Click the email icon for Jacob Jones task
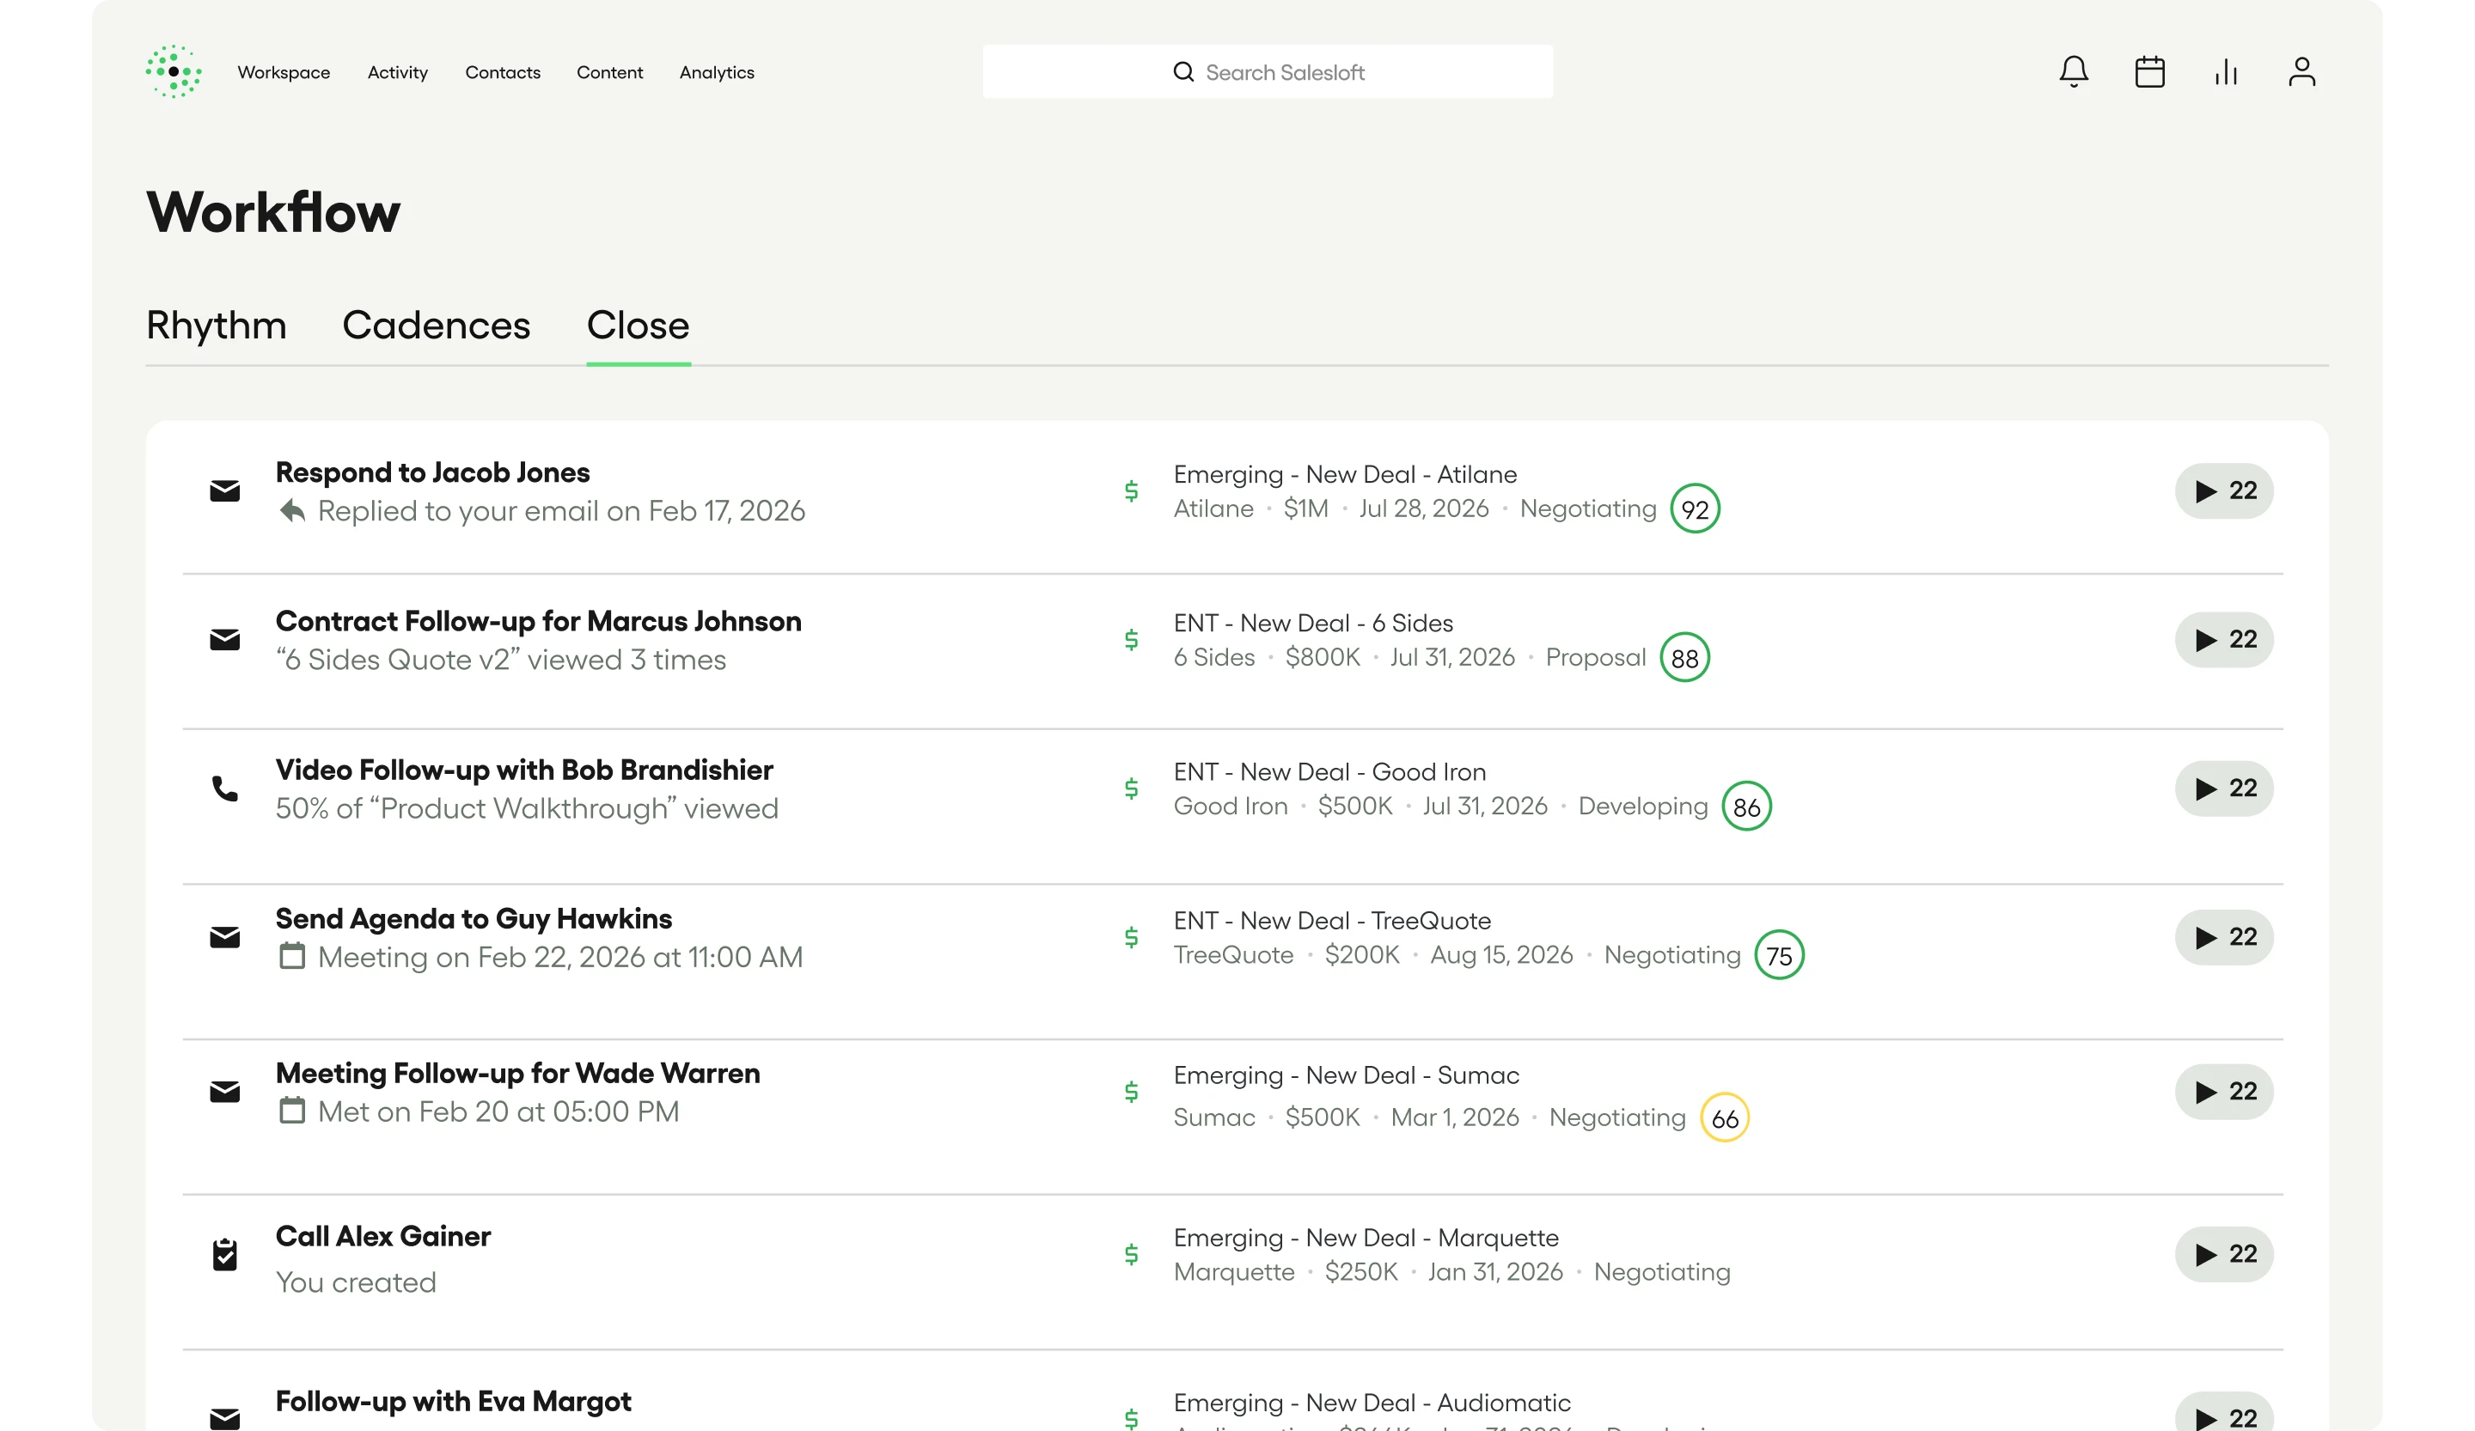Image resolution: width=2475 pixels, height=1431 pixels. [225, 490]
